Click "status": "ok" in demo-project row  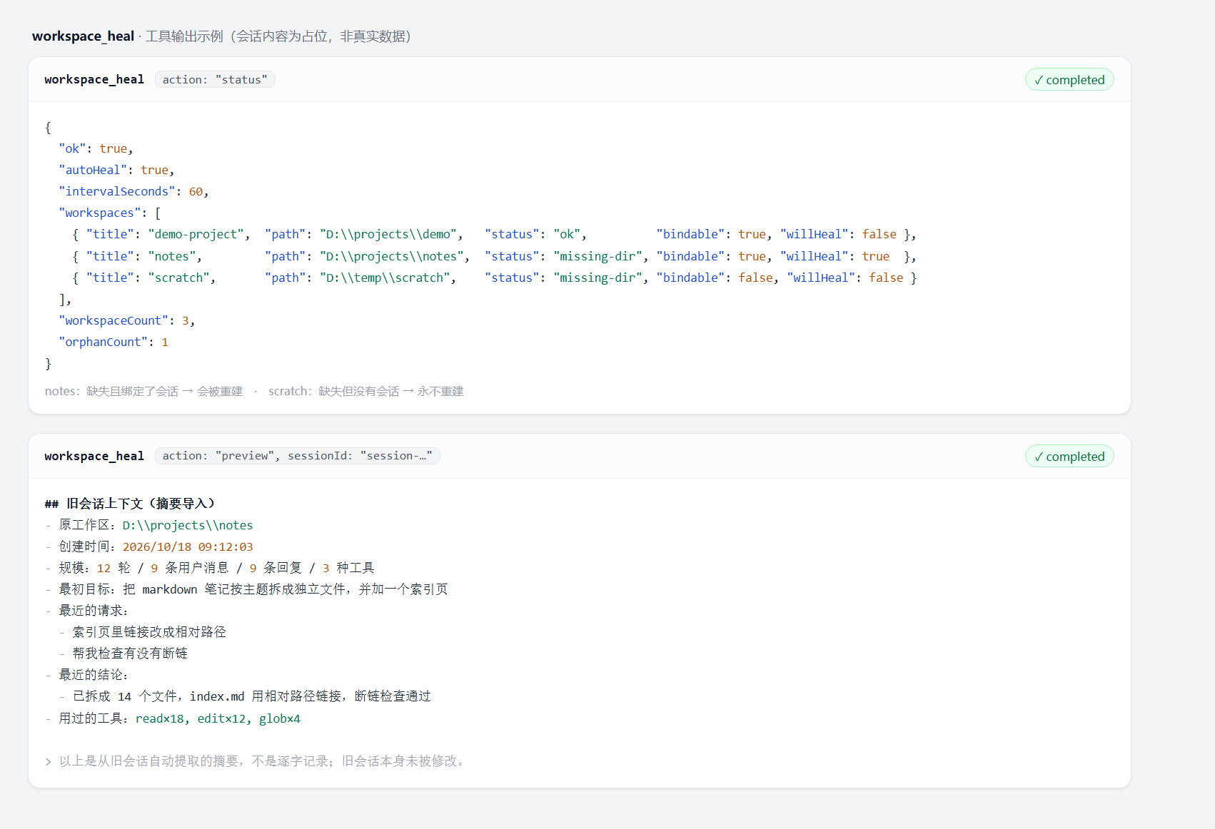pos(533,235)
